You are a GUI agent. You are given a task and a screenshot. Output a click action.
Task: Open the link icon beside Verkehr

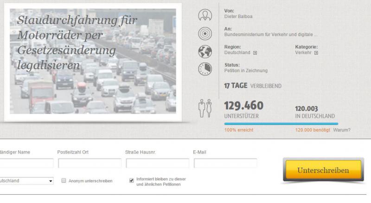pos(316,53)
